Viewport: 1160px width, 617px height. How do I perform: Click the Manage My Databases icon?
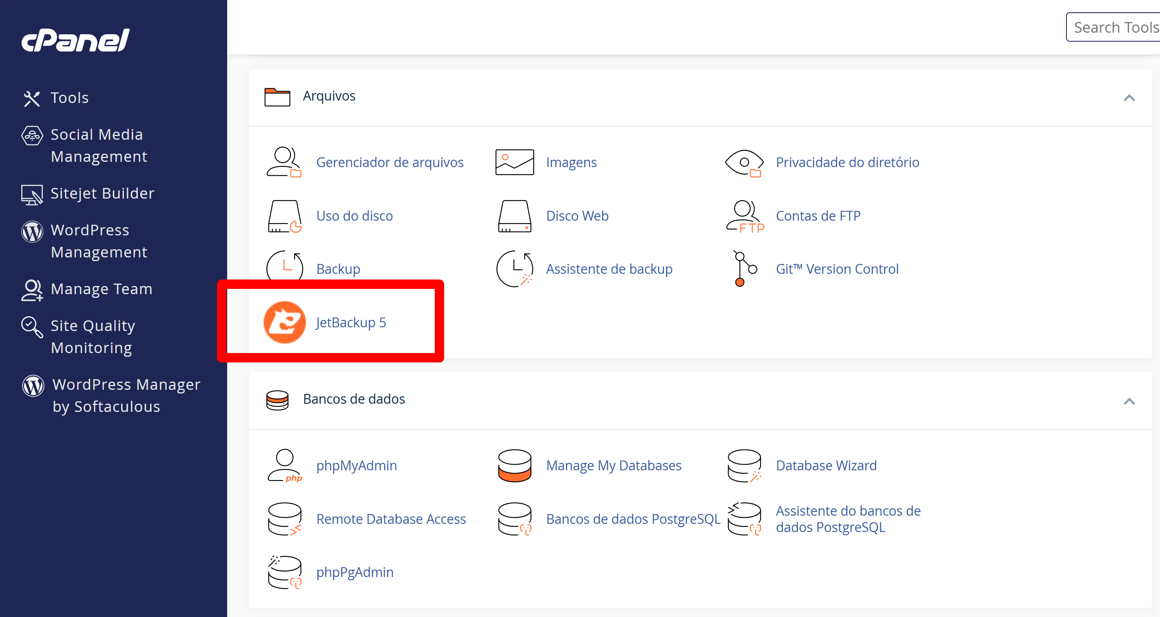(514, 465)
